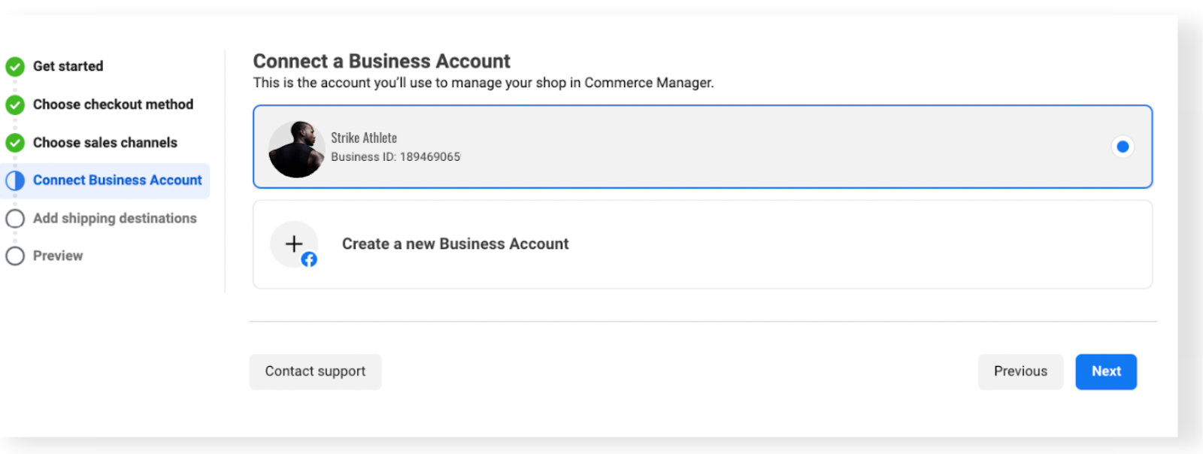Select the Strike Athlete radio button

[1122, 147]
